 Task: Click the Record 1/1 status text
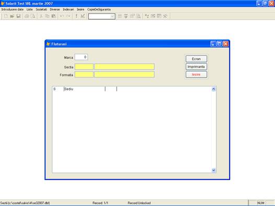coord(100,203)
